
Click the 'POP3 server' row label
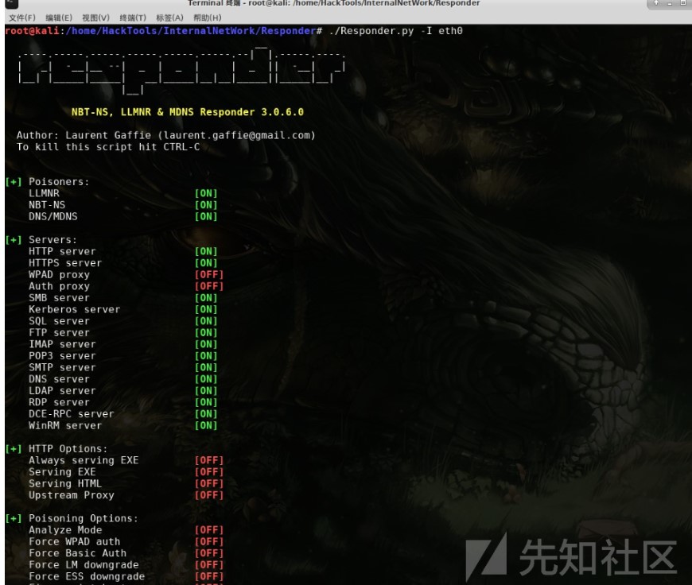point(62,356)
